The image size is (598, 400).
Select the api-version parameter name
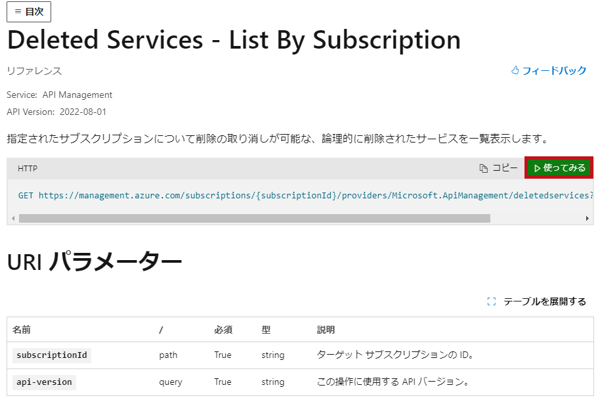pos(44,382)
